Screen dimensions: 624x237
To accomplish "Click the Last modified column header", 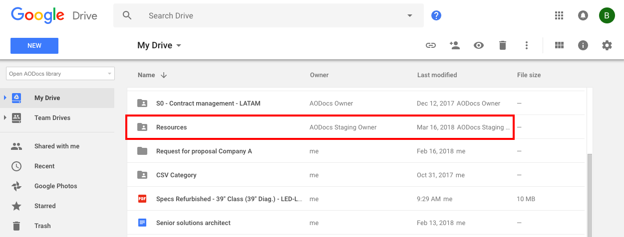I will tap(437, 75).
